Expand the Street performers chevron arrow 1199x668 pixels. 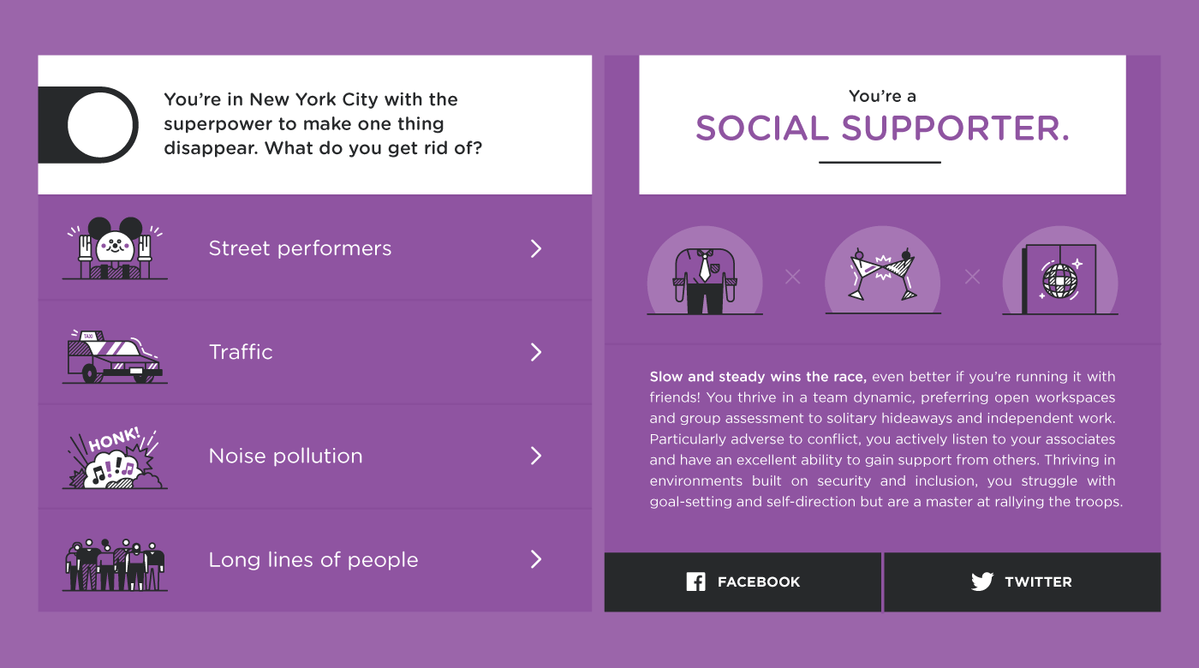[536, 248]
